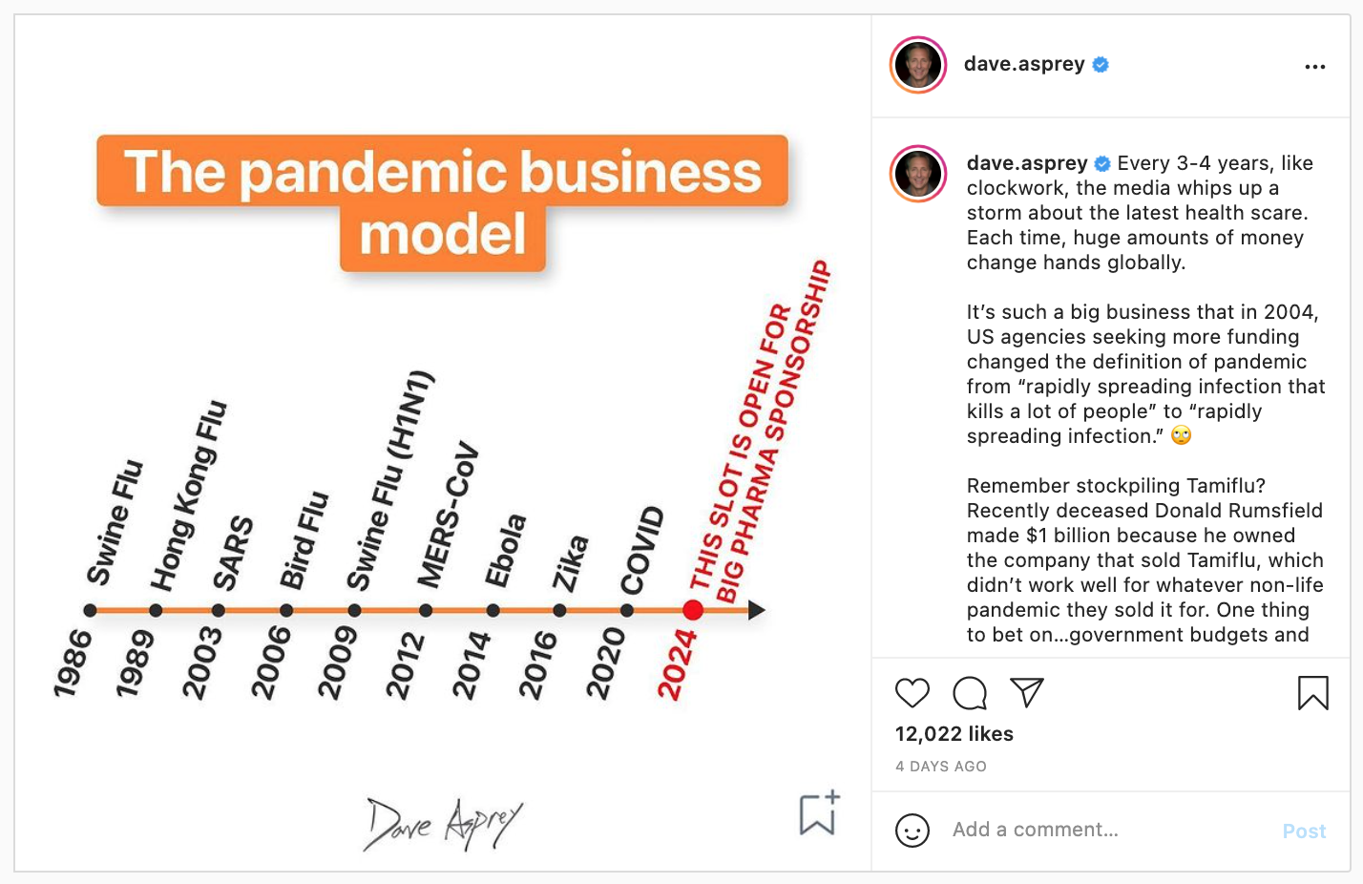Click the red 2024 dot on the timeline
This screenshot has width=1363, height=884.
694,609
